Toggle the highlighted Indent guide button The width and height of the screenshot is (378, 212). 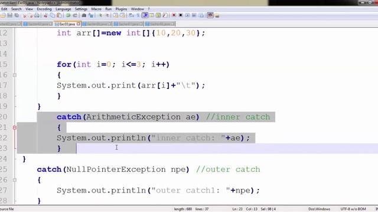point(145,15)
